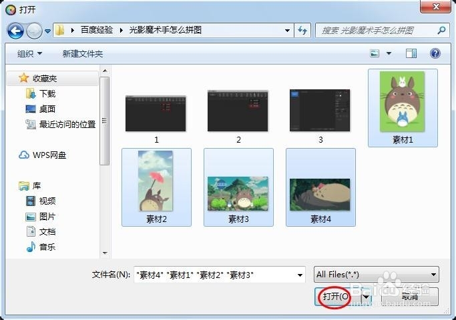Image resolution: width=456 pixels, height=320 pixels.
Task: Select the 素材2 umbrella thumbnail
Action: click(x=156, y=181)
